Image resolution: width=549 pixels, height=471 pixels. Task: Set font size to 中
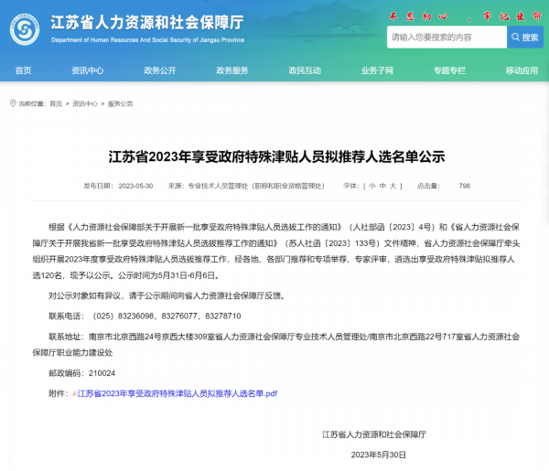pyautogui.click(x=382, y=186)
